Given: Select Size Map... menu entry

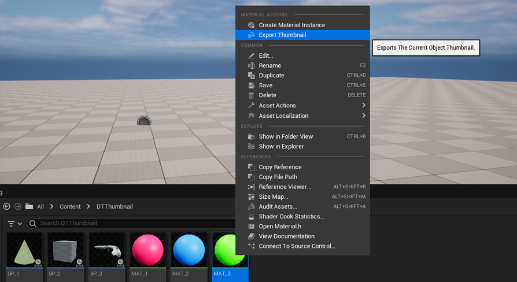Looking at the screenshot, I should pyautogui.click(x=302, y=196).
